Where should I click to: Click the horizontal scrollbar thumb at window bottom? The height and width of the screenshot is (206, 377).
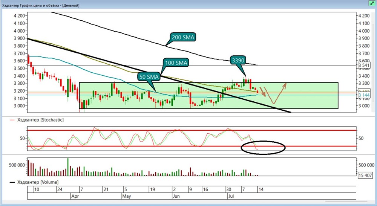click(x=346, y=202)
